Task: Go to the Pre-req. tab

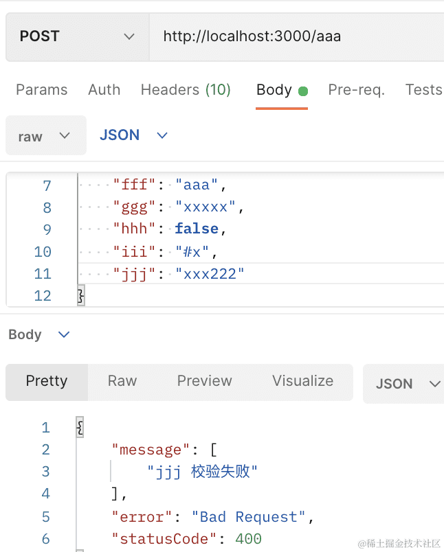Action: pos(356,90)
